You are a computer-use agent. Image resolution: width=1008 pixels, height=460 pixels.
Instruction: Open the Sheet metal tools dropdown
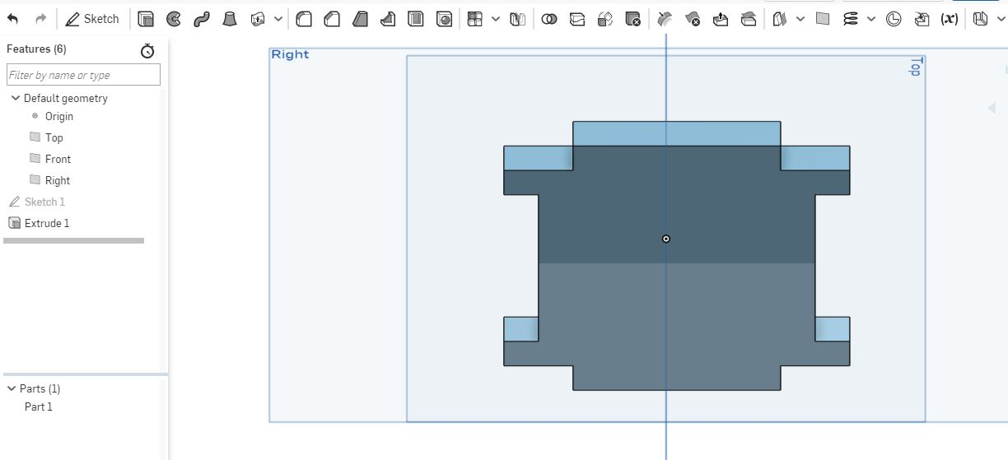coord(1001,19)
